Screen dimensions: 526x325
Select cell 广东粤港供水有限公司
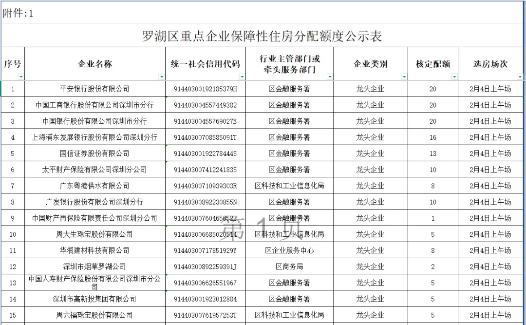95,186
